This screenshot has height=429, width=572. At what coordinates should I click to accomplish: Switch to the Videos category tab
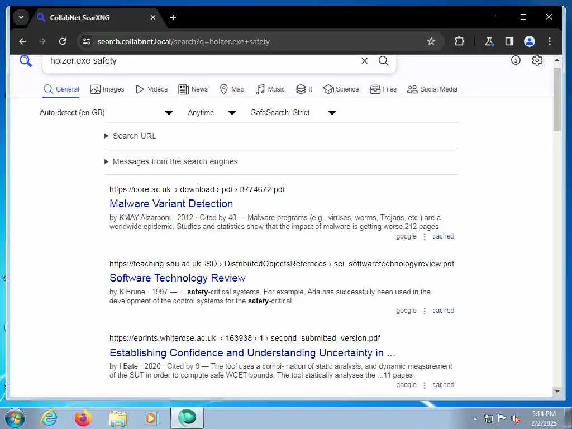point(151,89)
